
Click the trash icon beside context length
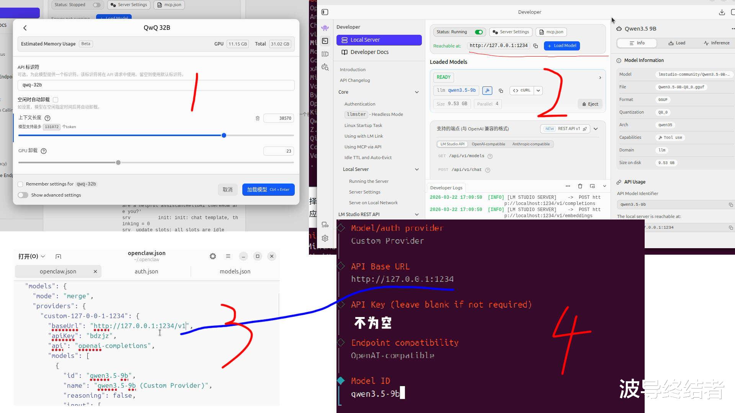tap(258, 118)
